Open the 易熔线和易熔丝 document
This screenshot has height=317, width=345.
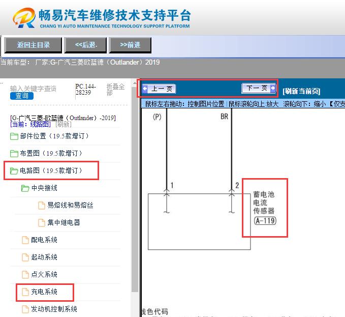(x=70, y=205)
